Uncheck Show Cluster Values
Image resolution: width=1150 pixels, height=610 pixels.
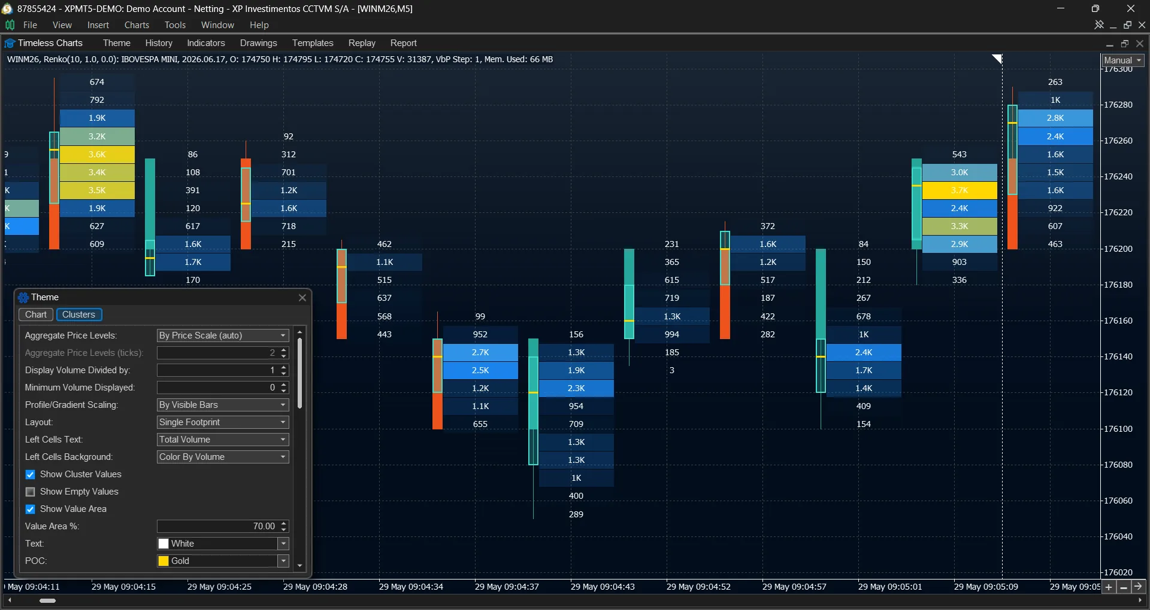31,475
